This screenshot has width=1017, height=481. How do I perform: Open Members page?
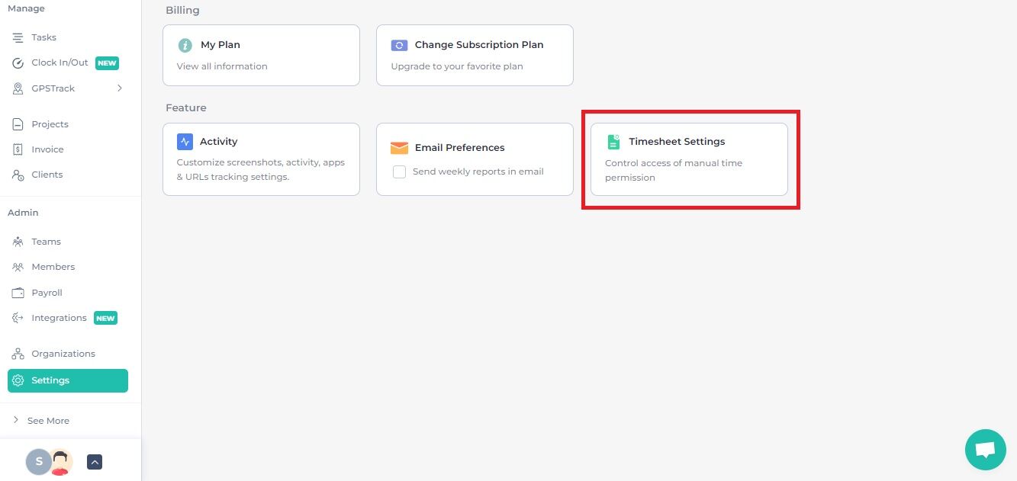[53, 267]
